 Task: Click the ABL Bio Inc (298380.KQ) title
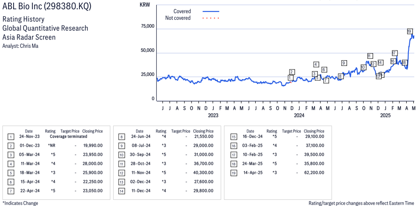pos(47,7)
